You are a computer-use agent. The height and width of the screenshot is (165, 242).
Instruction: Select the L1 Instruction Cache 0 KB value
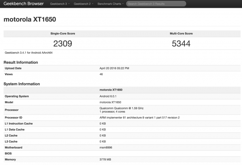[102, 124]
